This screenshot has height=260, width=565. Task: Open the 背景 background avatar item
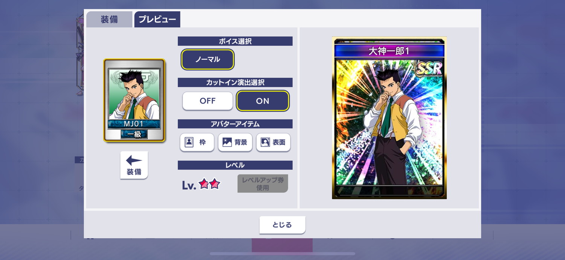point(235,142)
